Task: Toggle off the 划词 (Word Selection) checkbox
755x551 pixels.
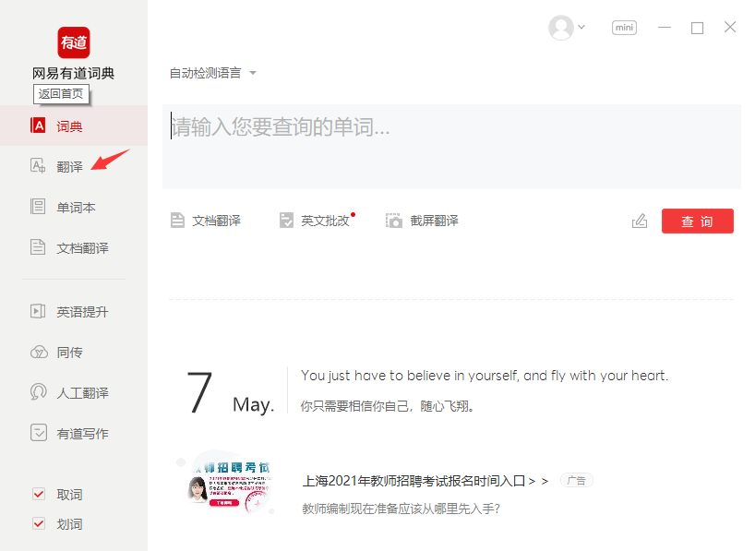Action: point(39,523)
